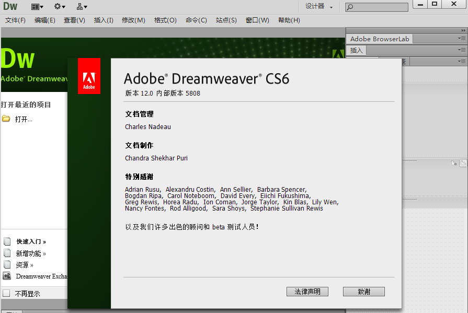
Task: Click the folder icon next to 打开...
Action: pos(6,119)
